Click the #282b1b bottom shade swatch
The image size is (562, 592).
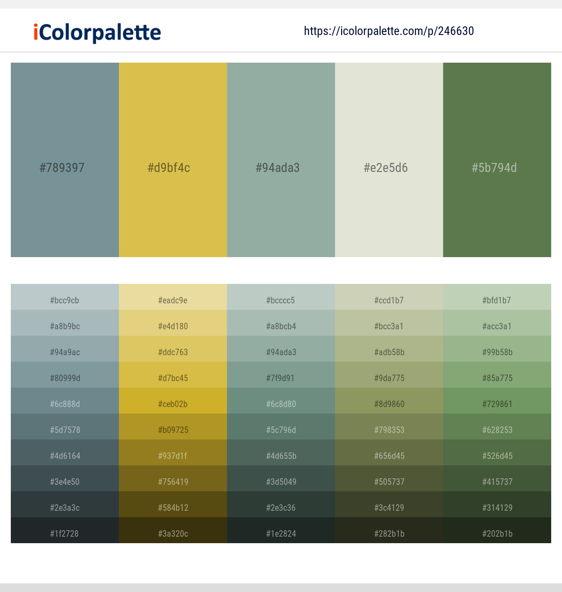(389, 534)
